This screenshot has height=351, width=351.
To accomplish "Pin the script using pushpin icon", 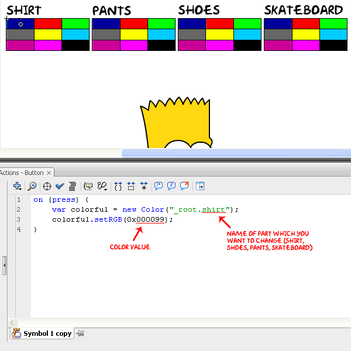I will [80, 333].
